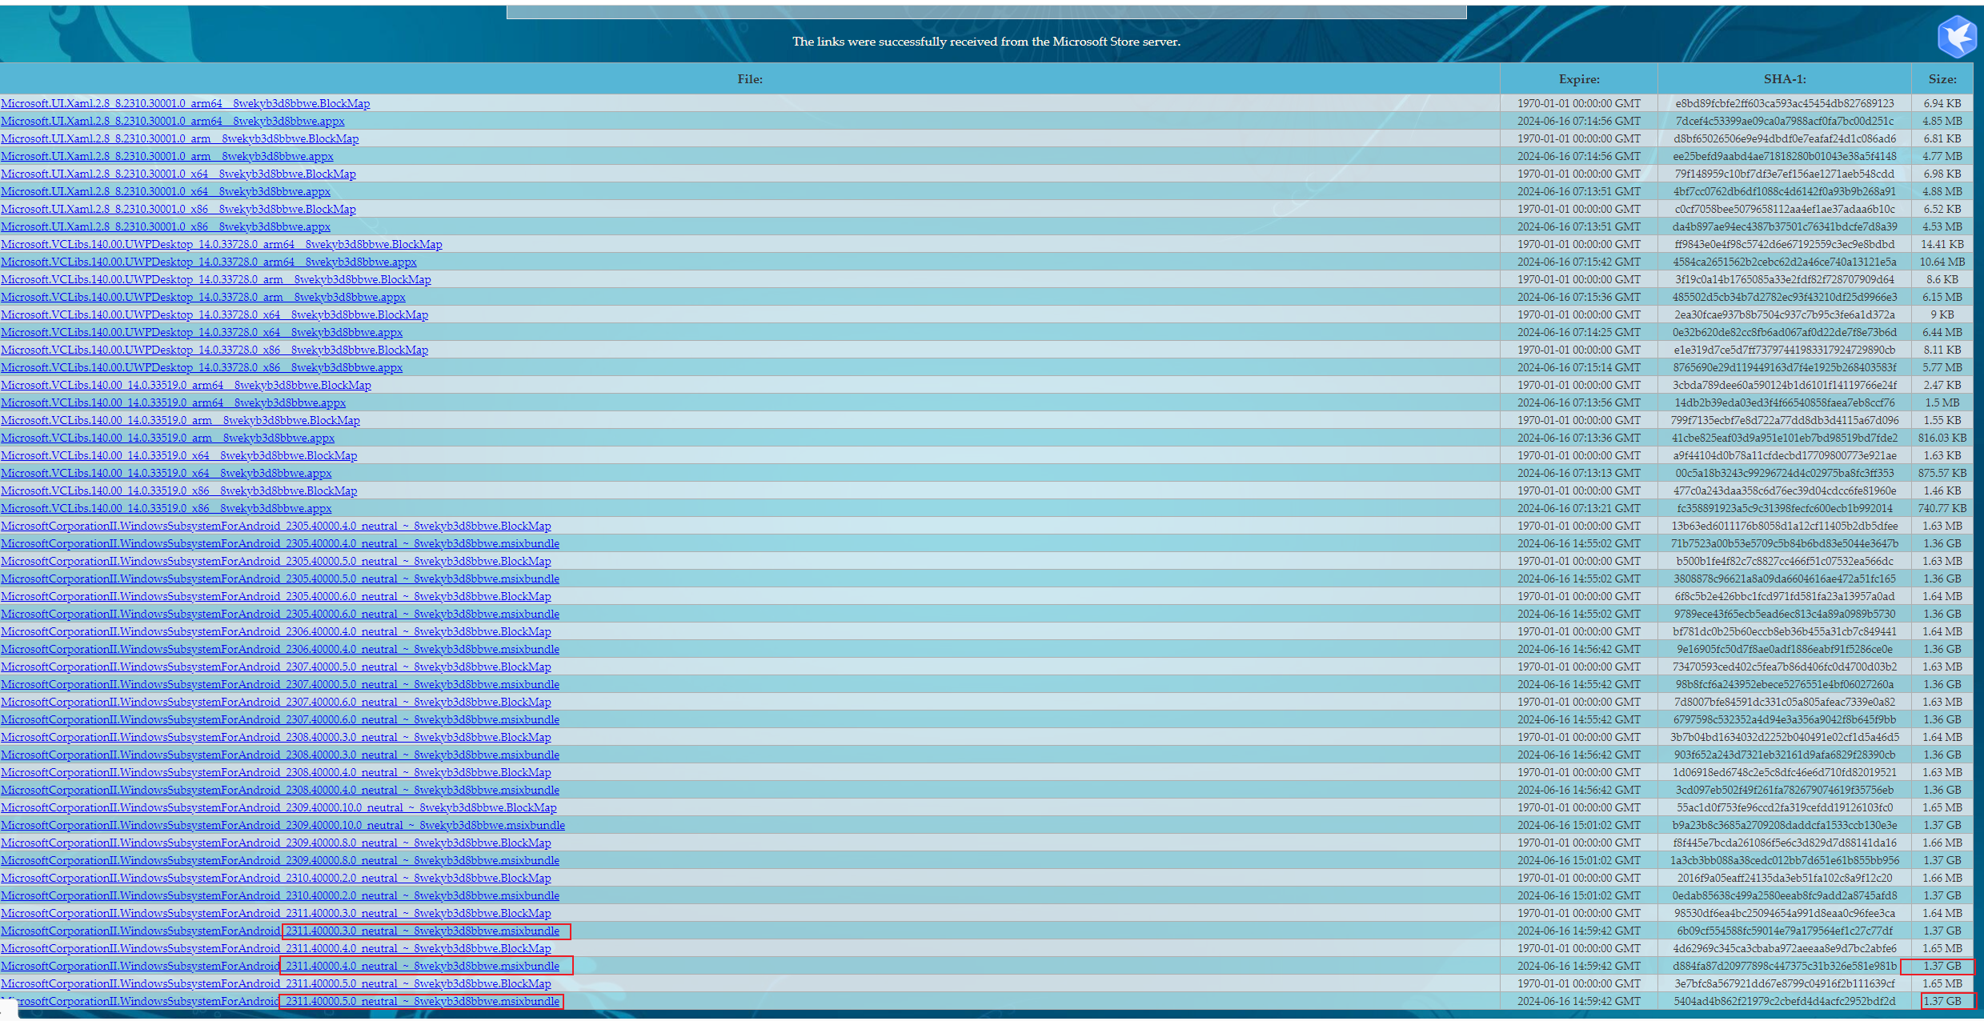Download WindowsSubsystemForAndroid 2305.40000.4.0 msixbundle
Screen dimensions: 1984x1021
[x=280, y=543]
